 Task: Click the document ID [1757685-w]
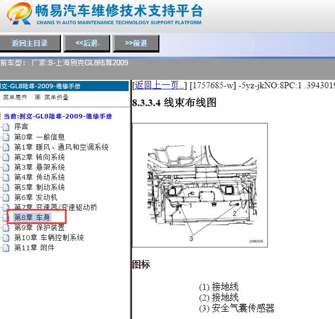pos(213,85)
